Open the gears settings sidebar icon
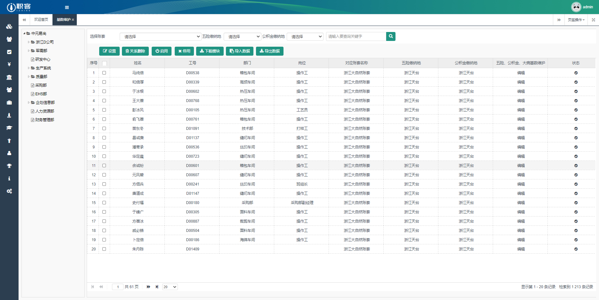 [9, 191]
